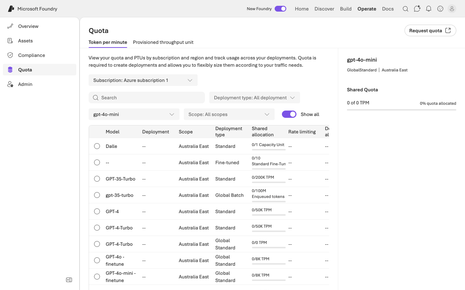
Task: Select the Fine-tuned row radio button
Action: [97, 162]
